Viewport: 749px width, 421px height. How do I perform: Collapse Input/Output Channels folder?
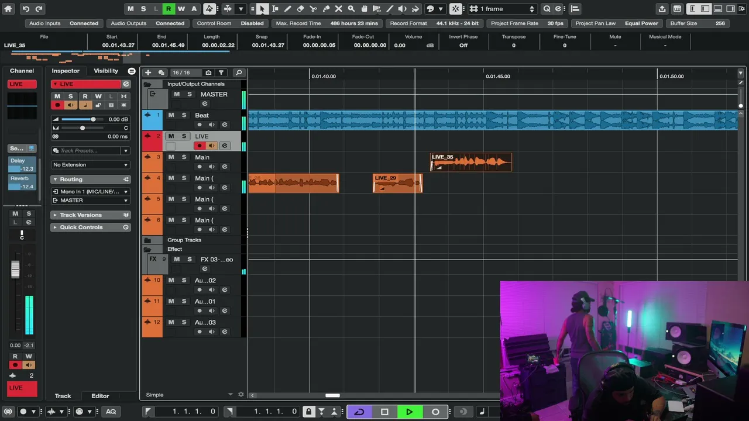tap(147, 84)
